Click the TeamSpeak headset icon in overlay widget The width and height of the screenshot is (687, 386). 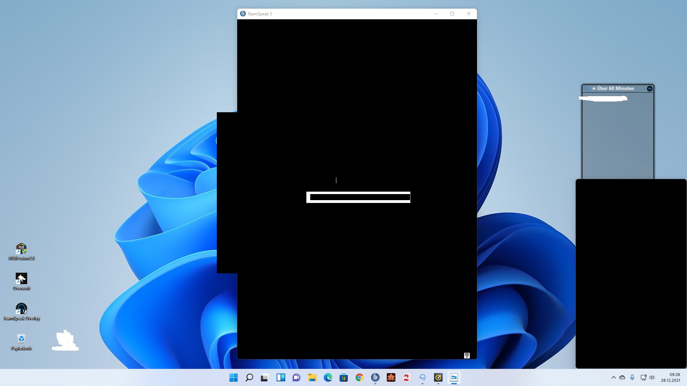586,89
